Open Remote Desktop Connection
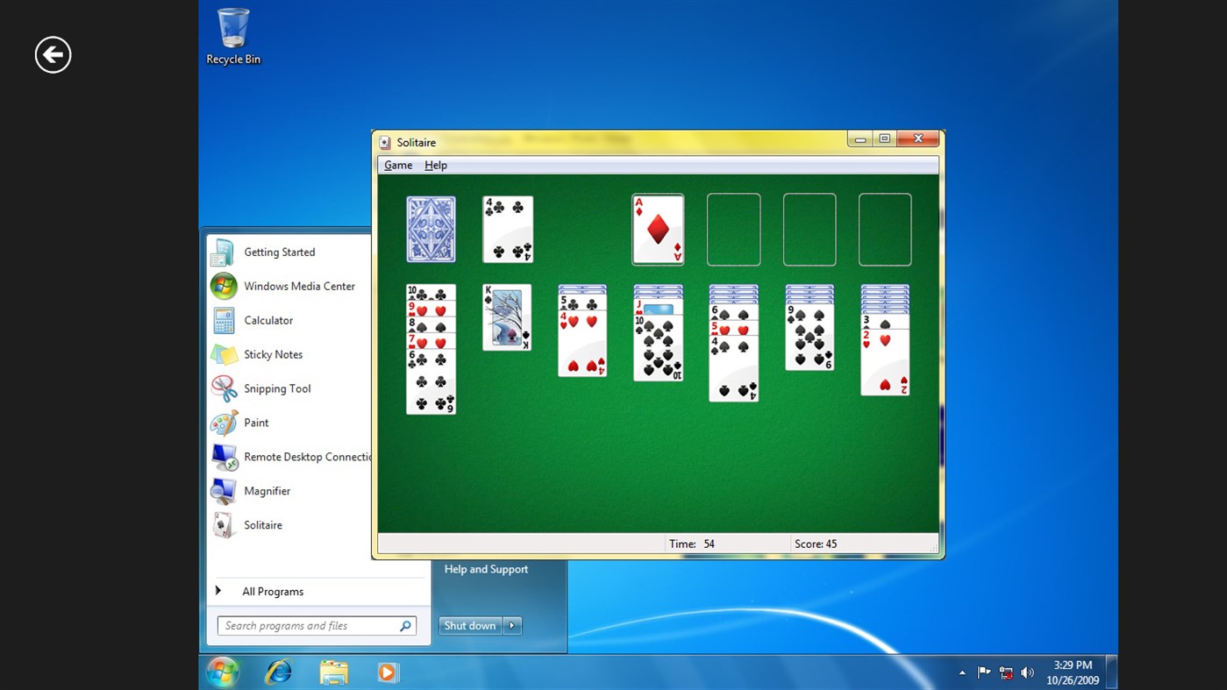The width and height of the screenshot is (1227, 690). (x=306, y=457)
